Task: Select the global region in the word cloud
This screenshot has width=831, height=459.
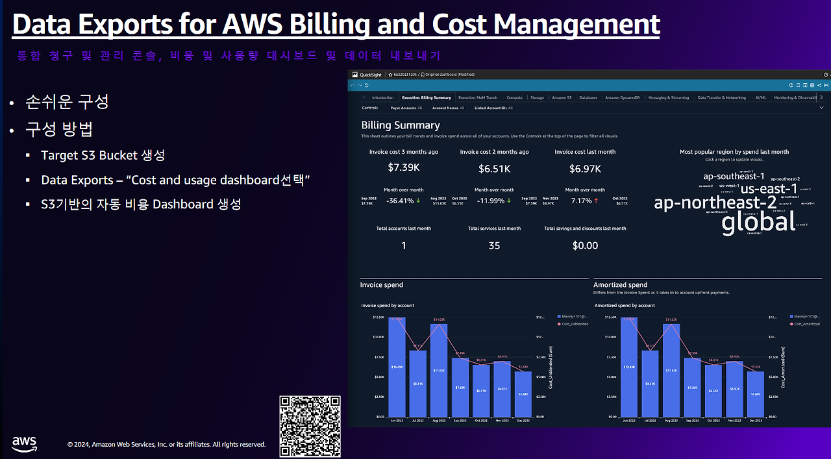Action: [758, 223]
